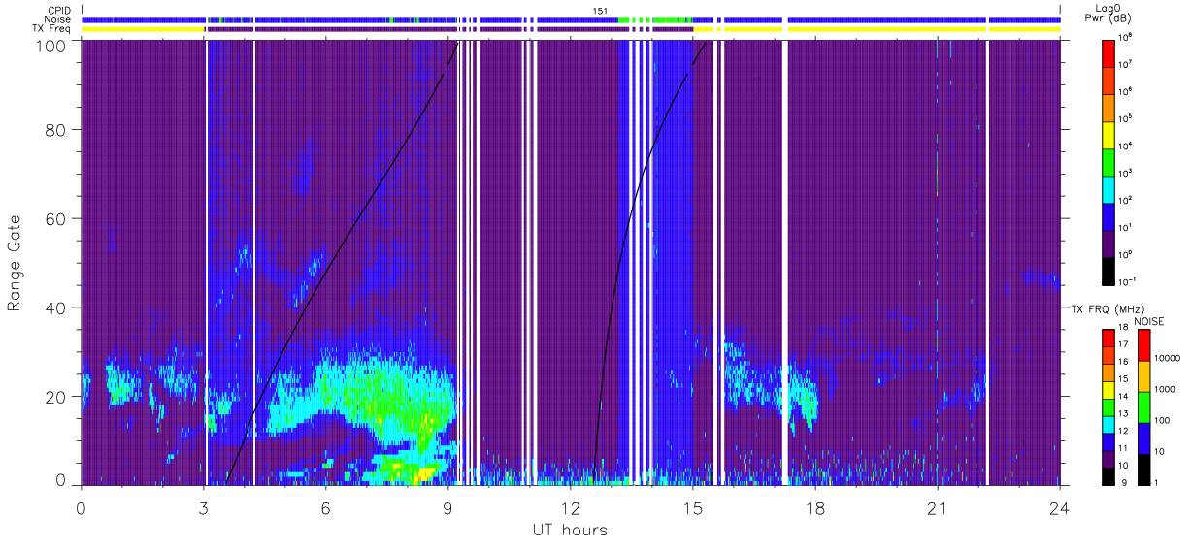Click UT hours tick label "6"

pos(325,507)
